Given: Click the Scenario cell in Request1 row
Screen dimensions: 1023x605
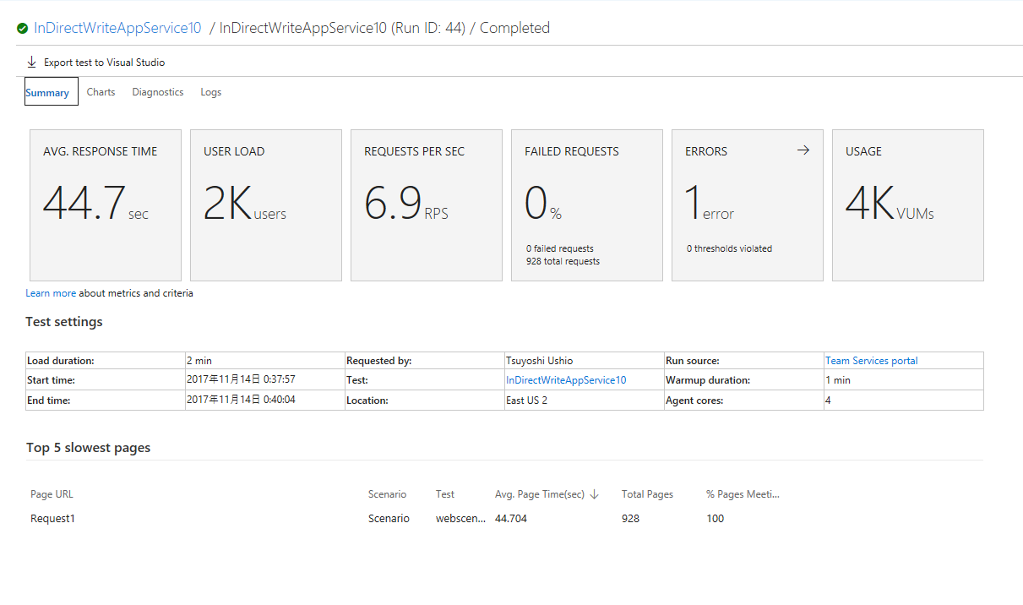Looking at the screenshot, I should [x=389, y=519].
